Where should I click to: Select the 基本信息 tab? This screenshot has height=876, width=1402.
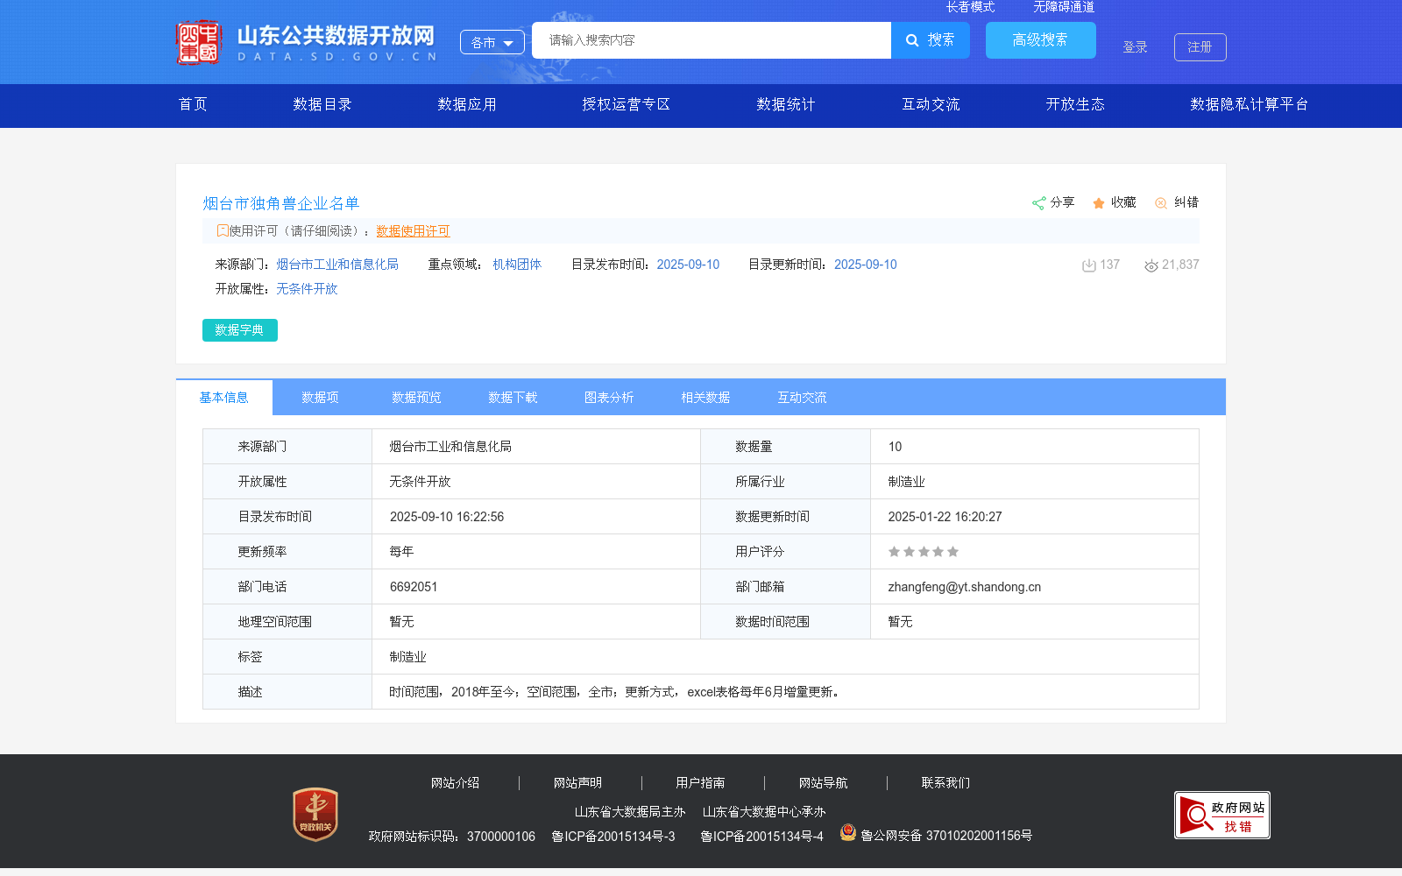point(224,398)
